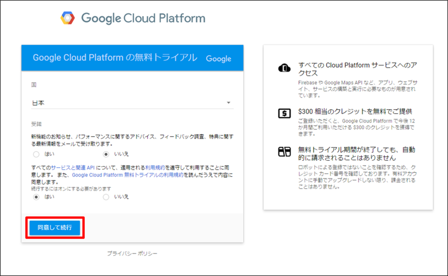Click the Google Cloud Platform hexagon logo
The height and width of the screenshot is (276, 448).
68,18
